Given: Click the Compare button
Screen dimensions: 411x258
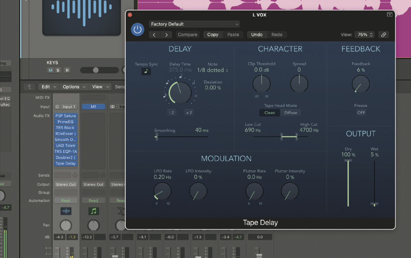Looking at the screenshot, I should click(x=187, y=35).
